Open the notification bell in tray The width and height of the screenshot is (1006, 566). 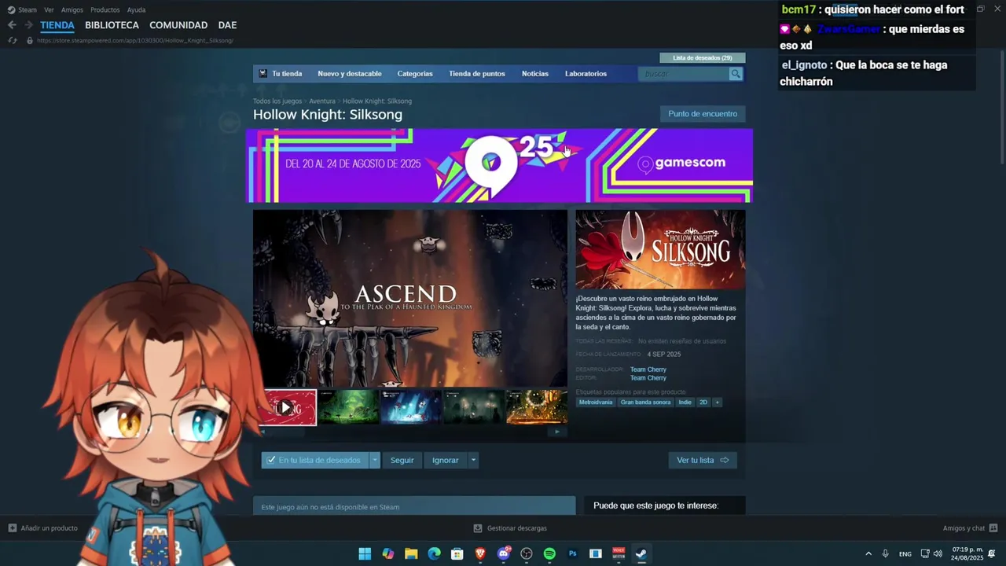(x=992, y=554)
